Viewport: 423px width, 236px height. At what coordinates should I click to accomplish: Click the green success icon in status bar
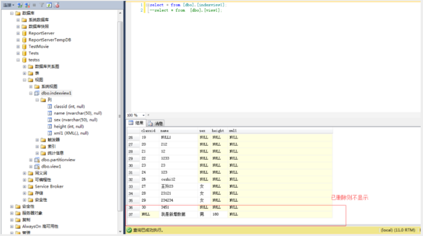point(129,230)
